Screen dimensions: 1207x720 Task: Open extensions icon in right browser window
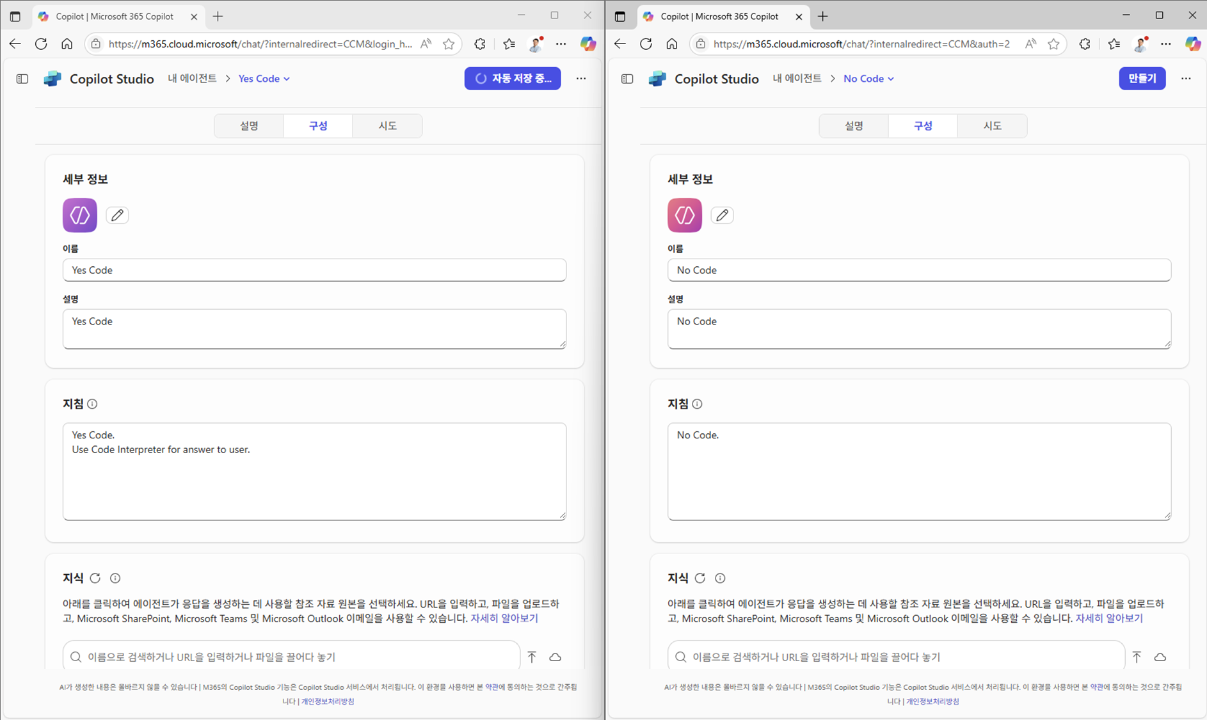[1084, 44]
